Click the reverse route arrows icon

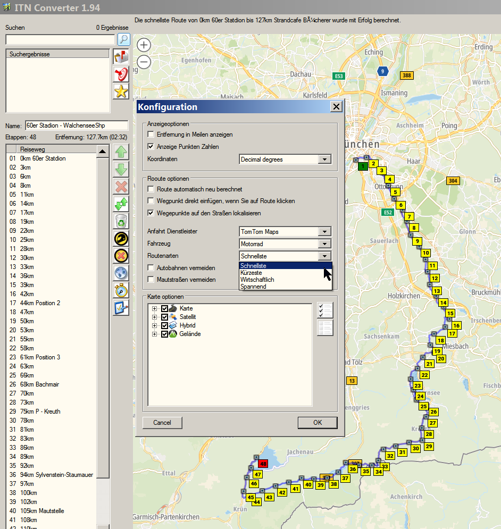121,204
